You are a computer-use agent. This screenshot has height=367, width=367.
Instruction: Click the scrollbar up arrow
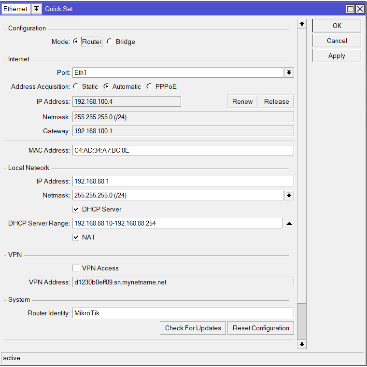point(302,24)
